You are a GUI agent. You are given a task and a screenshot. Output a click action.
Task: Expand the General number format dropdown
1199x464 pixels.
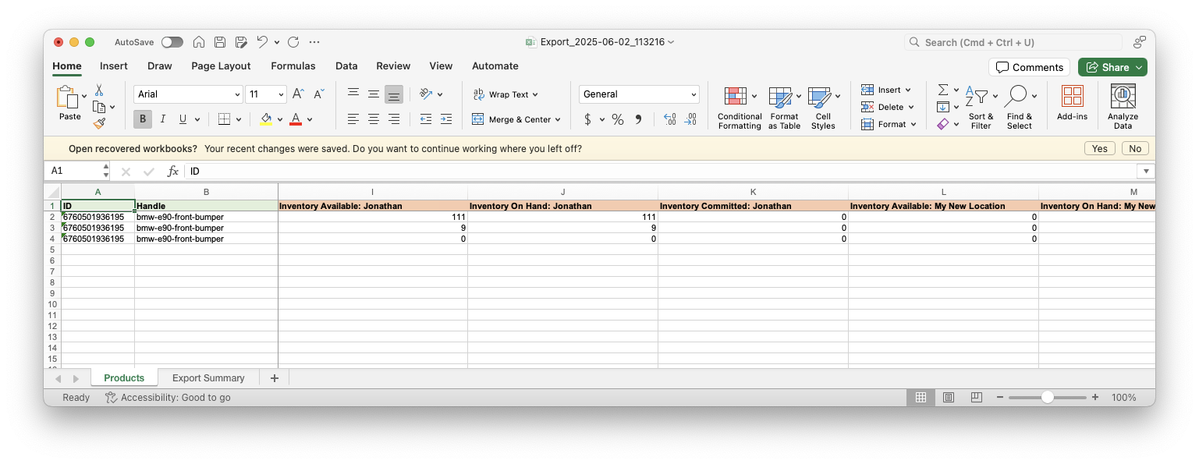694,94
